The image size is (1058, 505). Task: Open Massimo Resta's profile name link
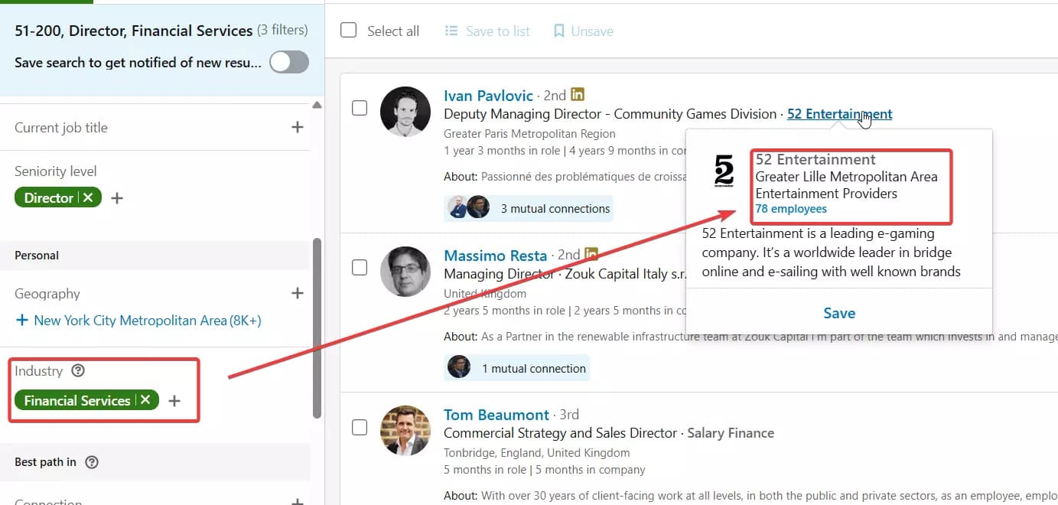click(x=496, y=256)
